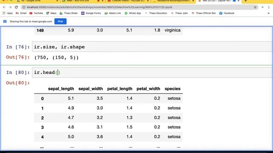
Task: Open the Google Forms bookmark
Action: (91, 13)
